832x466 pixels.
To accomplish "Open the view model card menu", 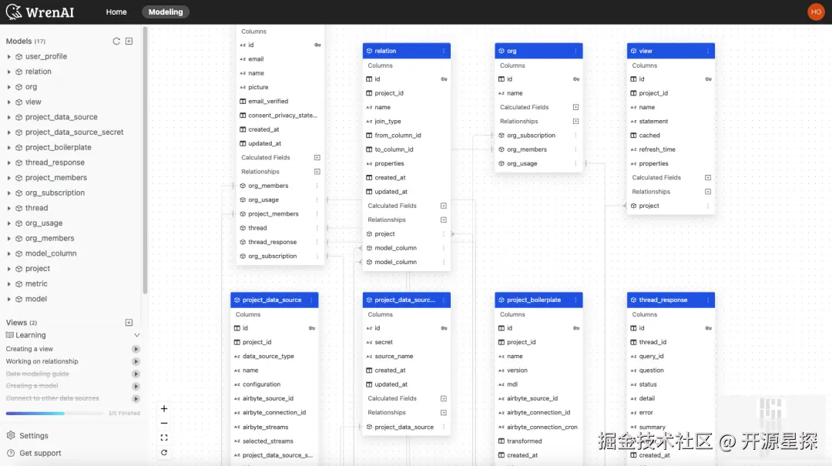I will pyautogui.click(x=708, y=51).
